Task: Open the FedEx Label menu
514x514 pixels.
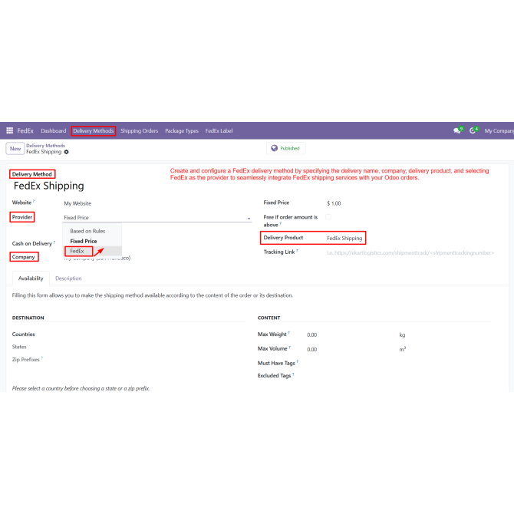Action: [x=219, y=130]
